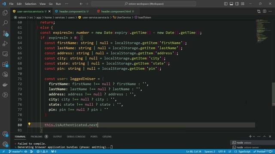
Task: Switch to the GitLens panel tab
Action: 107,136
